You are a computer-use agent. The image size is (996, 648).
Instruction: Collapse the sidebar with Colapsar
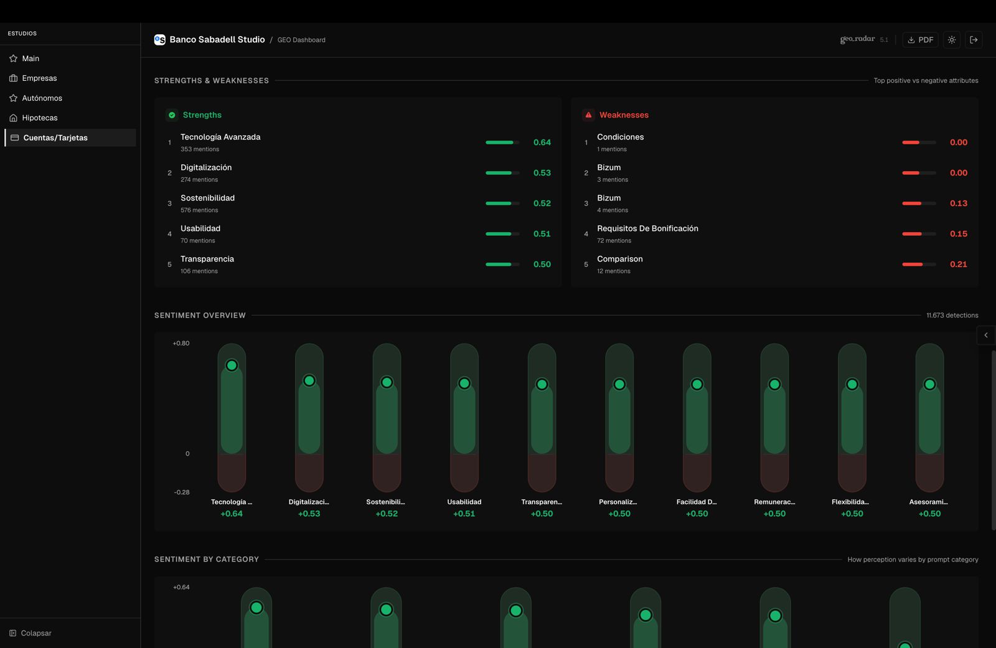(31, 633)
